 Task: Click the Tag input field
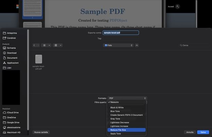pyautogui.click(x=121, y=38)
